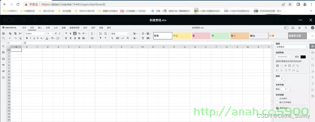This screenshot has width=315, height=122.
Task: Open the 文件 menu tab
Action: (24, 28)
